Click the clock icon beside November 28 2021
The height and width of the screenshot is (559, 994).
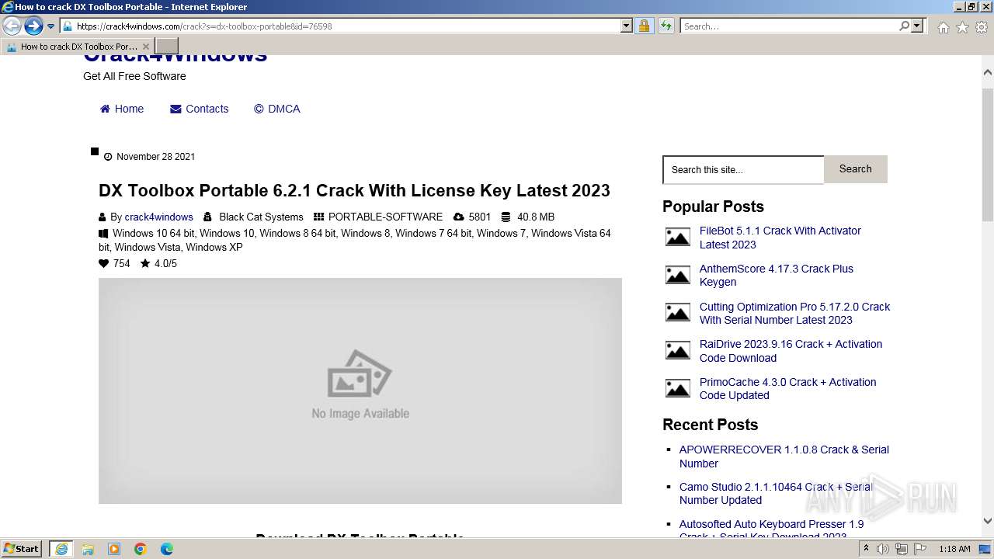[108, 157]
